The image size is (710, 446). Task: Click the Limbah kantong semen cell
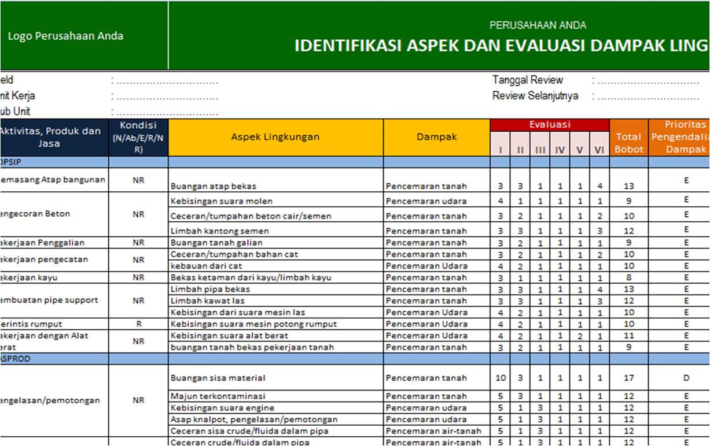[275, 231]
